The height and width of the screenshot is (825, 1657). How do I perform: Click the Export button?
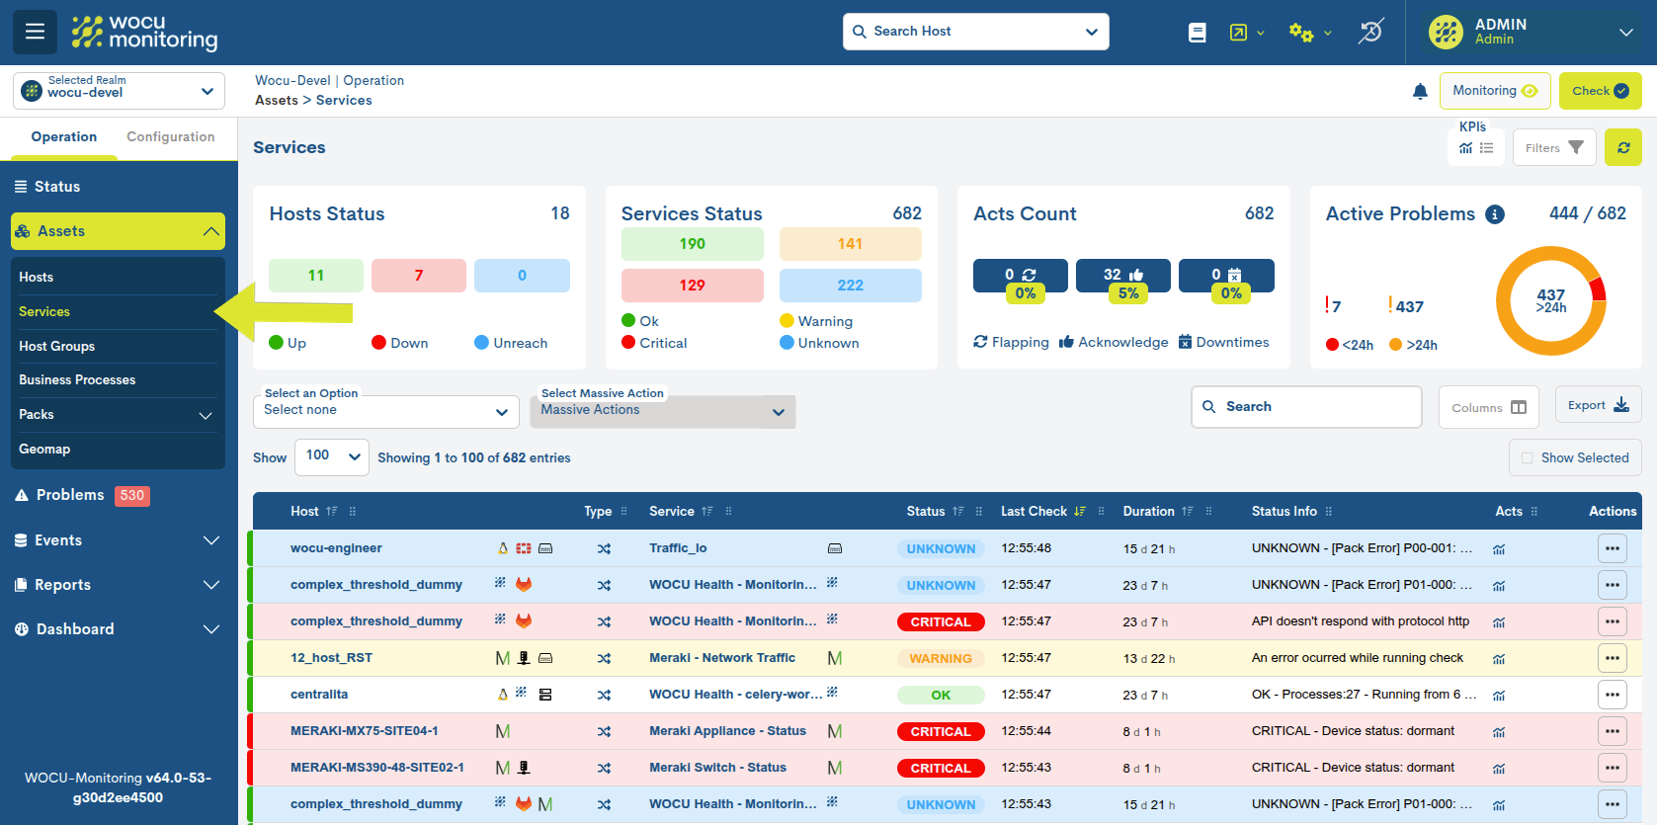pos(1599,405)
